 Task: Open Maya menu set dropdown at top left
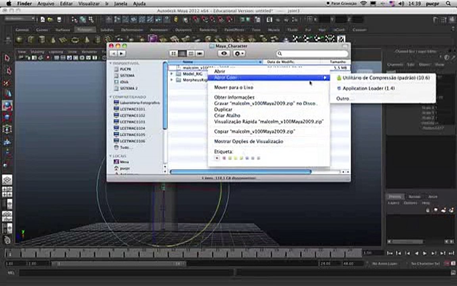(x=19, y=19)
